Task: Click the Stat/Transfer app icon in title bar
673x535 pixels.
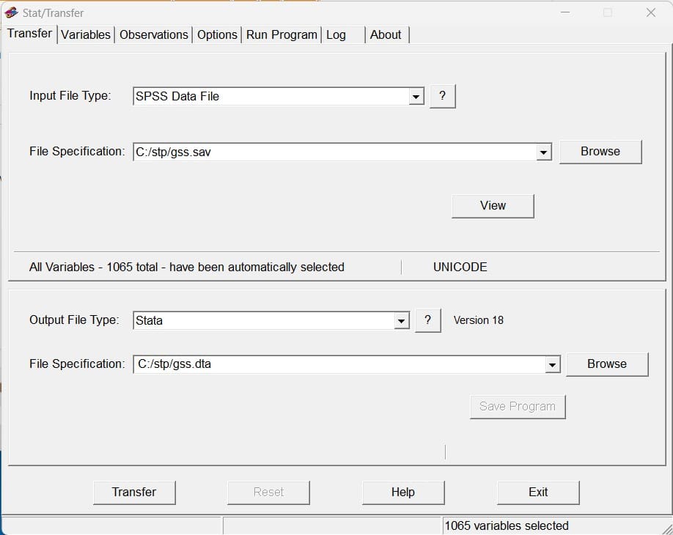Action: 11,13
